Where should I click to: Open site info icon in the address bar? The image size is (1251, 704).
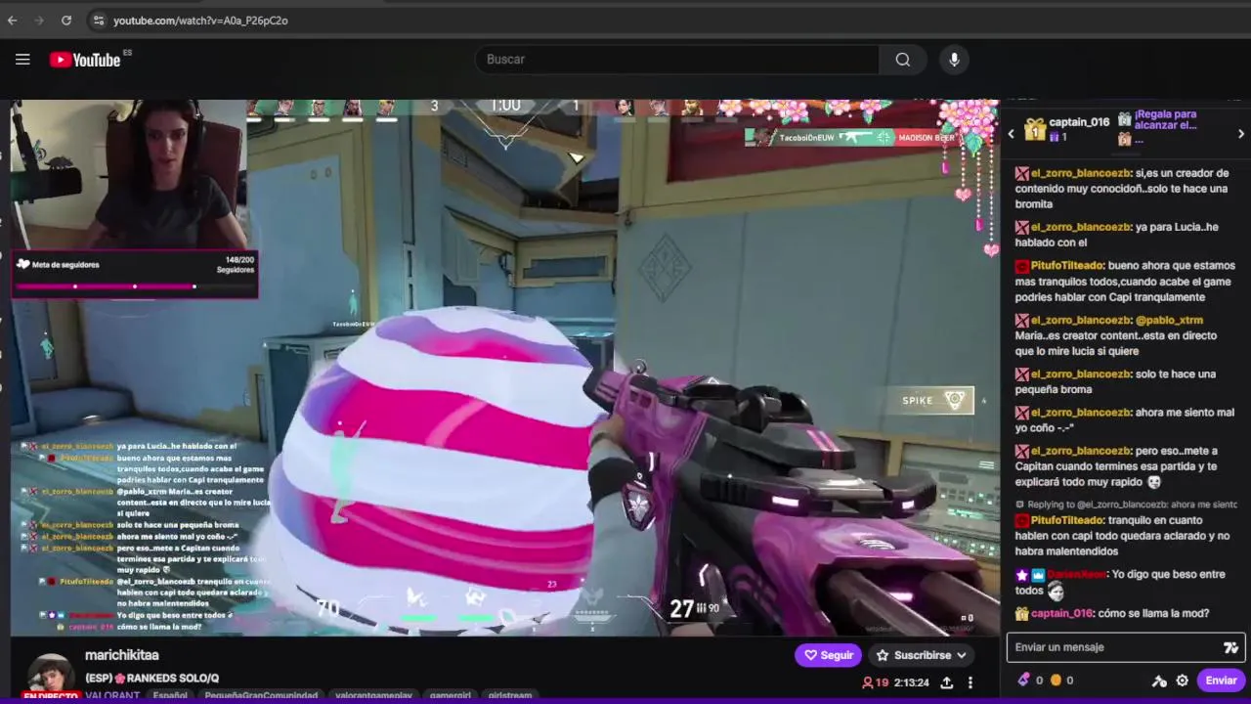97,20
